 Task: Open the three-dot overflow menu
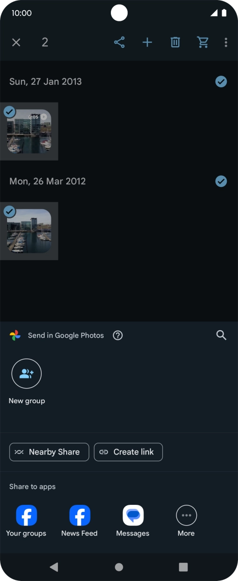[226, 42]
